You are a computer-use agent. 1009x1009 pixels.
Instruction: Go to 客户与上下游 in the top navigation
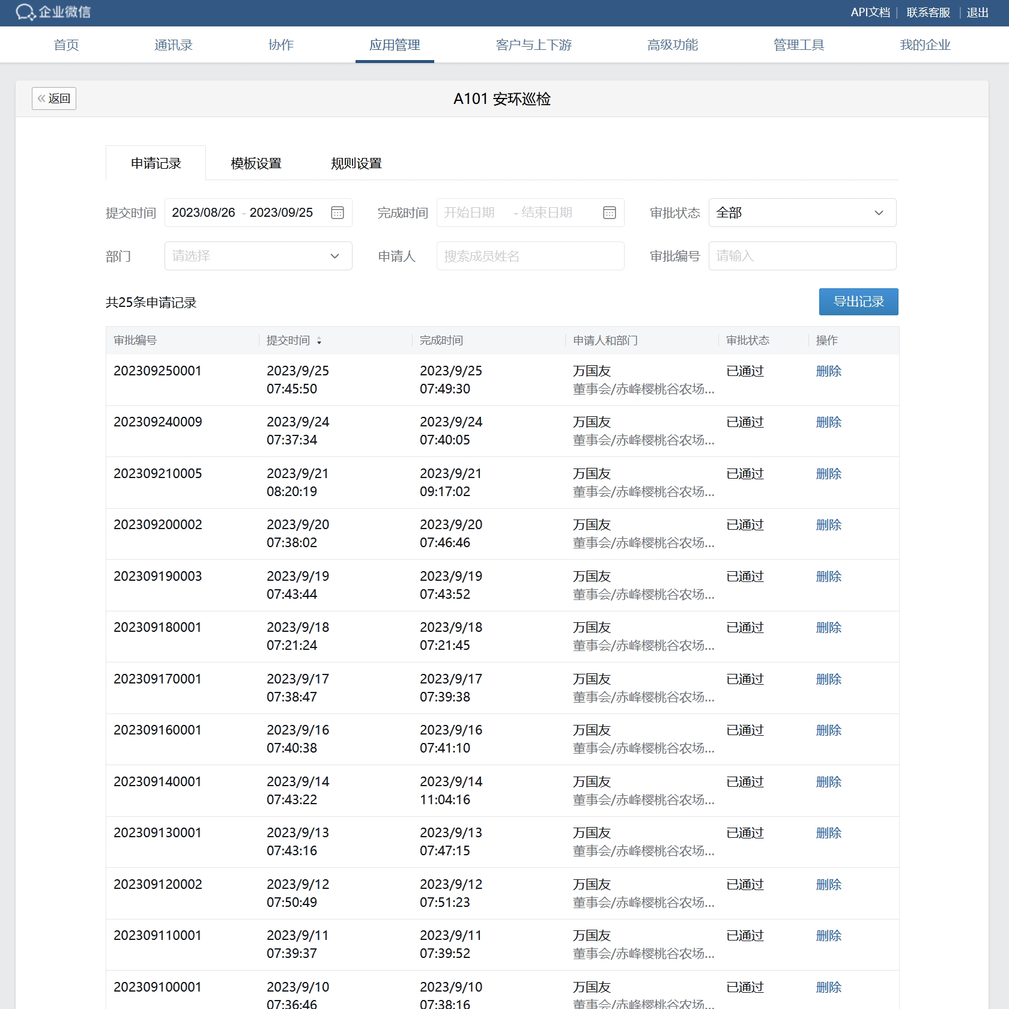coord(533,45)
